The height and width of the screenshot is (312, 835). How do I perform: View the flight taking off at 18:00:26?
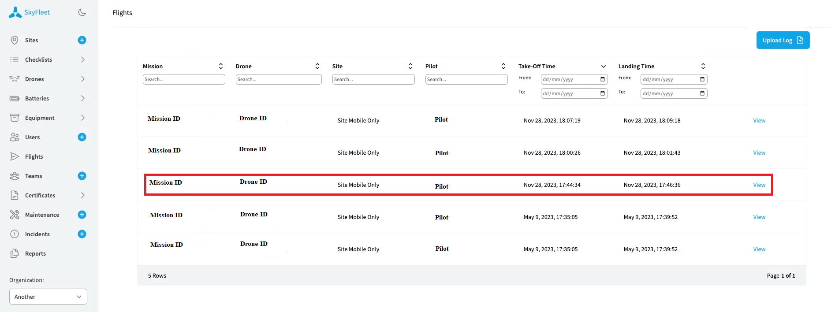(759, 152)
